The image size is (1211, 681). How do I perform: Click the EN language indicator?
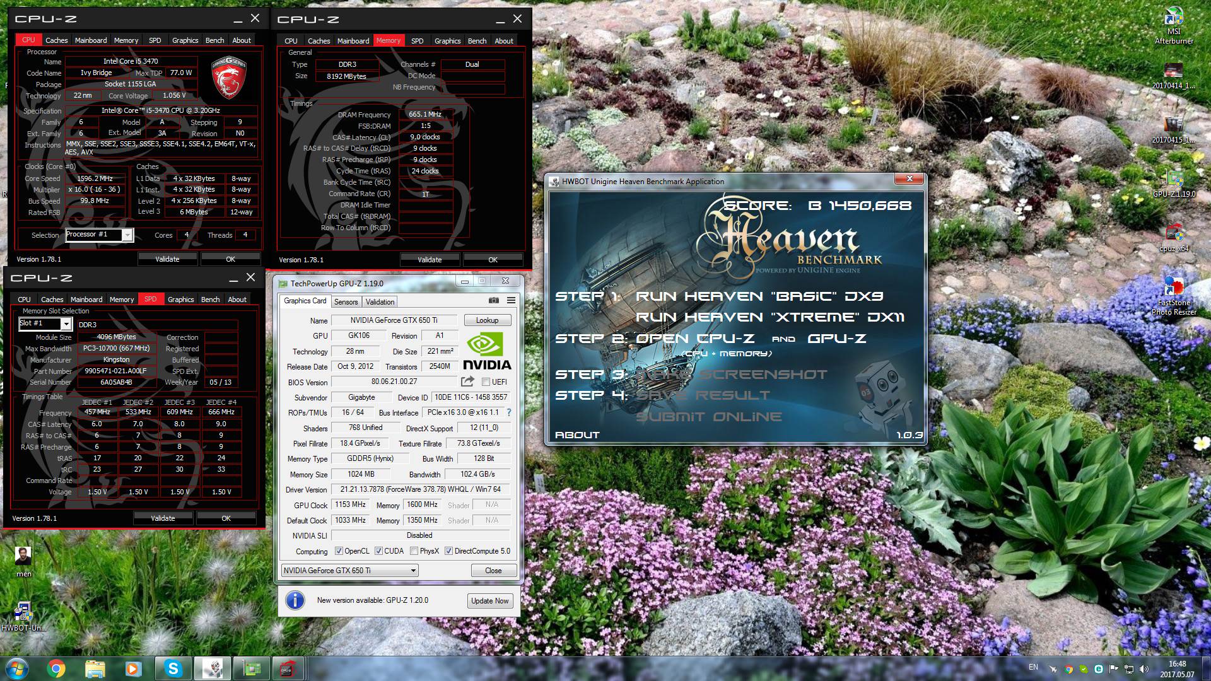click(1033, 667)
